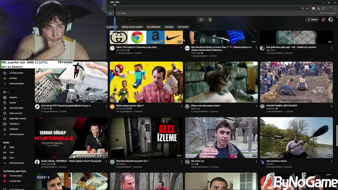Click the YouTube search magnifier button

pos(201,20)
